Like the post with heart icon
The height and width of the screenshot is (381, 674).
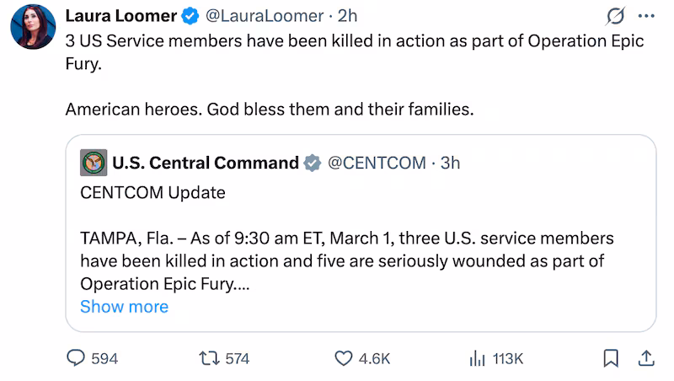click(344, 358)
